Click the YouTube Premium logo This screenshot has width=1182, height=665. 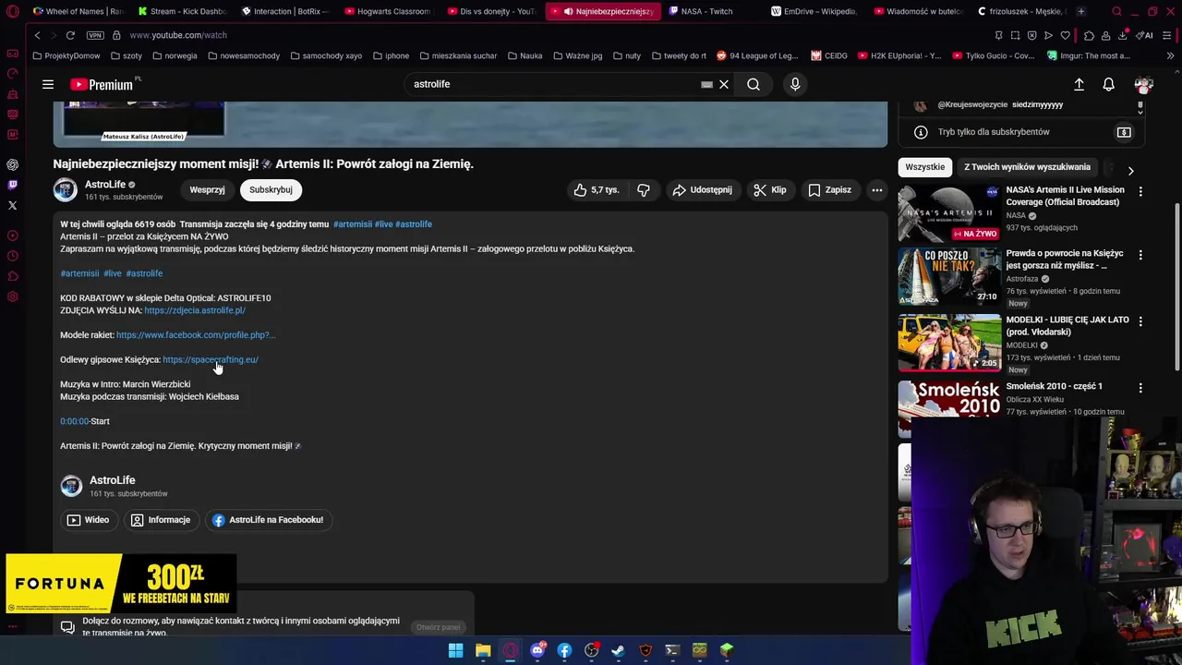click(x=103, y=84)
